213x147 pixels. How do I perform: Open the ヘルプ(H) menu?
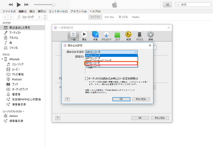pyautogui.click(x=95, y=11)
